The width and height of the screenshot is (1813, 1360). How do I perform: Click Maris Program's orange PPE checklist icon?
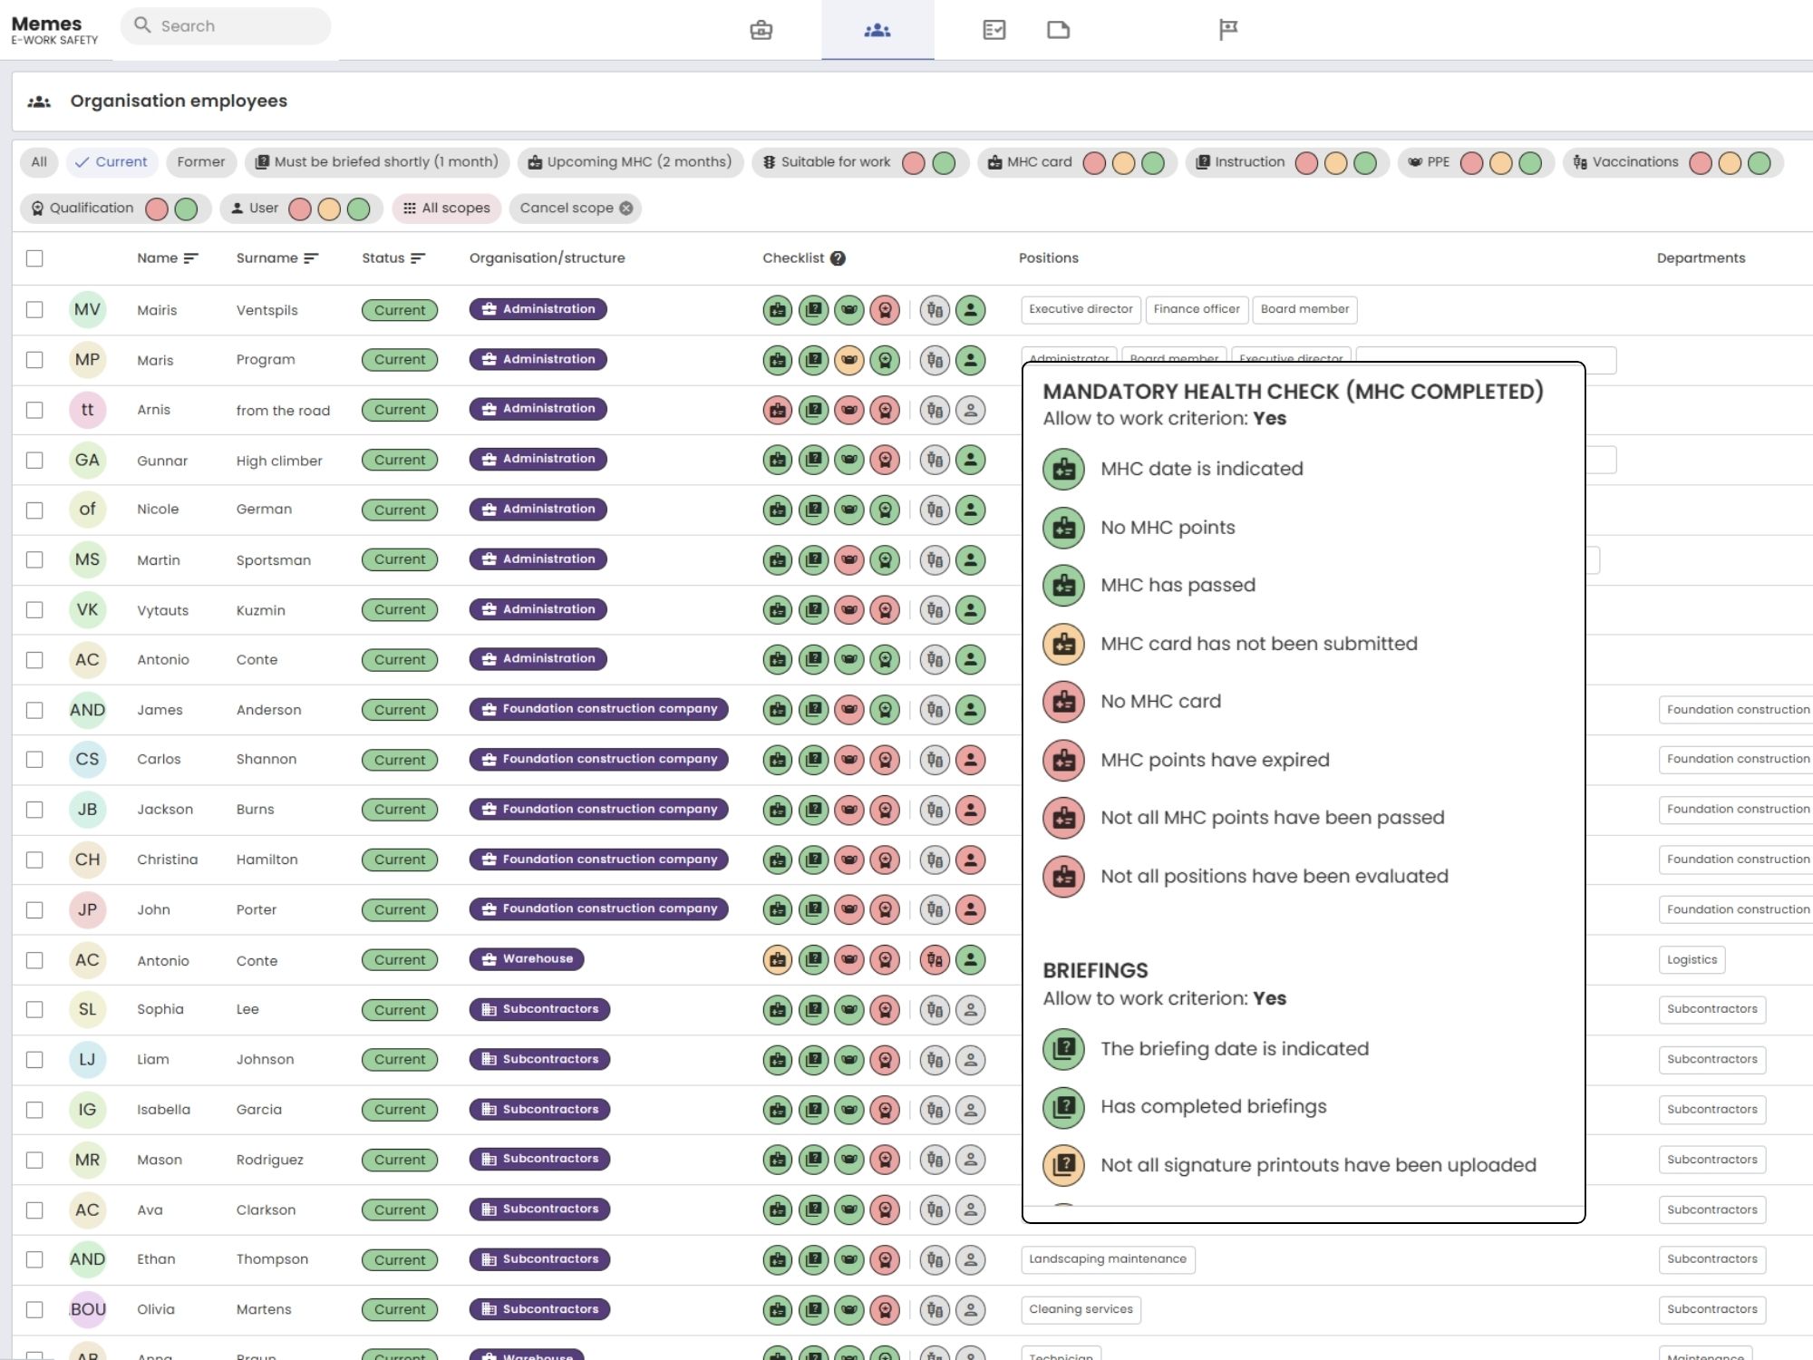(848, 360)
